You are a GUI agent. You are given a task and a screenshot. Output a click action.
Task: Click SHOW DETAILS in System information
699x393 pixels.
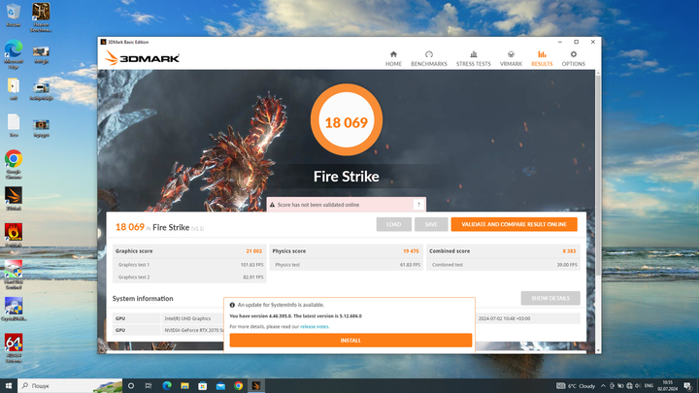pyautogui.click(x=550, y=298)
